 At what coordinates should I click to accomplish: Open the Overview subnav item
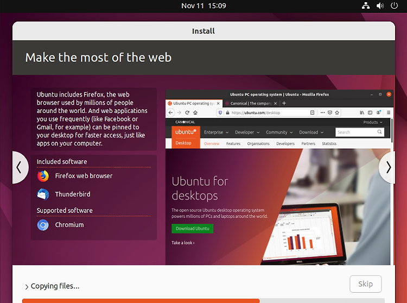click(x=212, y=143)
